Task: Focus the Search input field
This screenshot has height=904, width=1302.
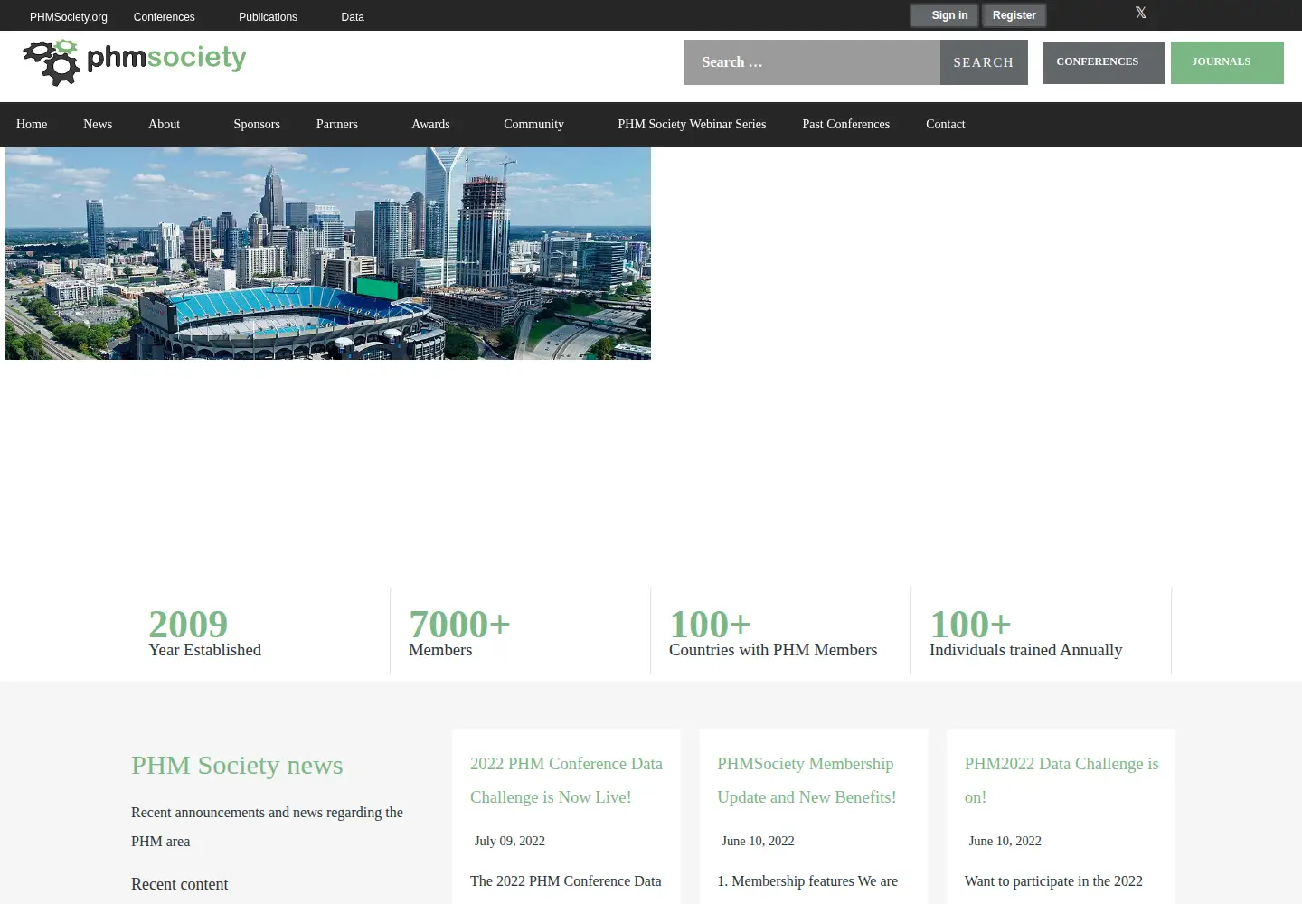Action: point(812,62)
